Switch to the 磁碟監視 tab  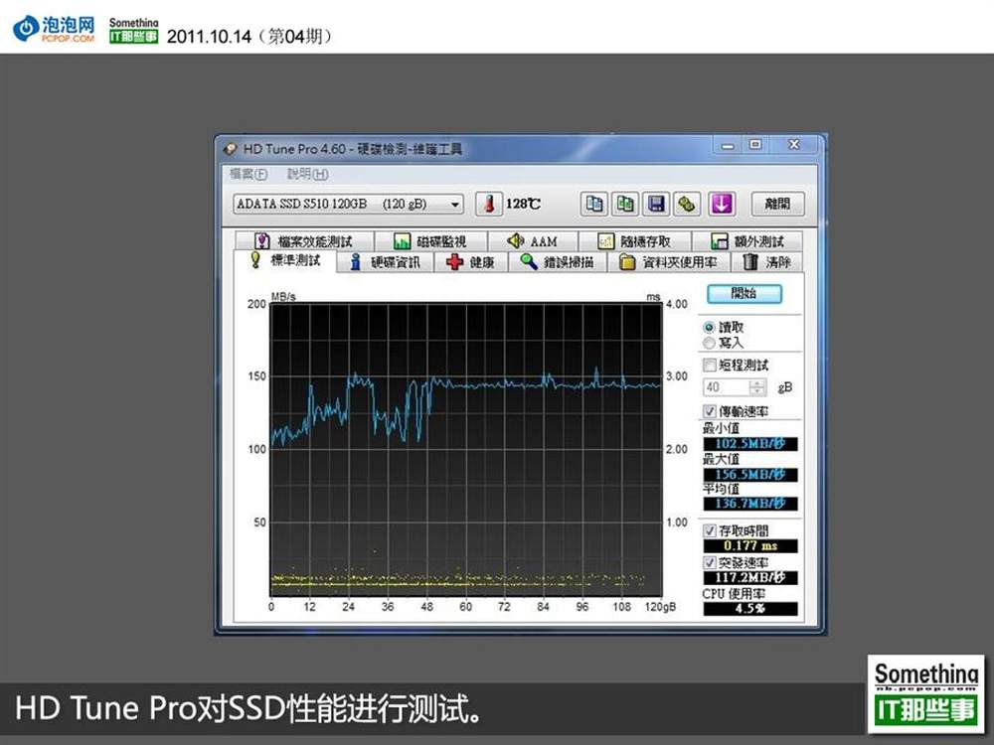430,241
